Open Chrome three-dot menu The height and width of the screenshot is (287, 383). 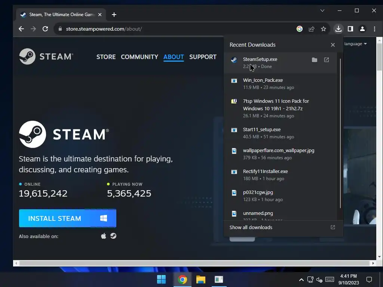tap(374, 29)
